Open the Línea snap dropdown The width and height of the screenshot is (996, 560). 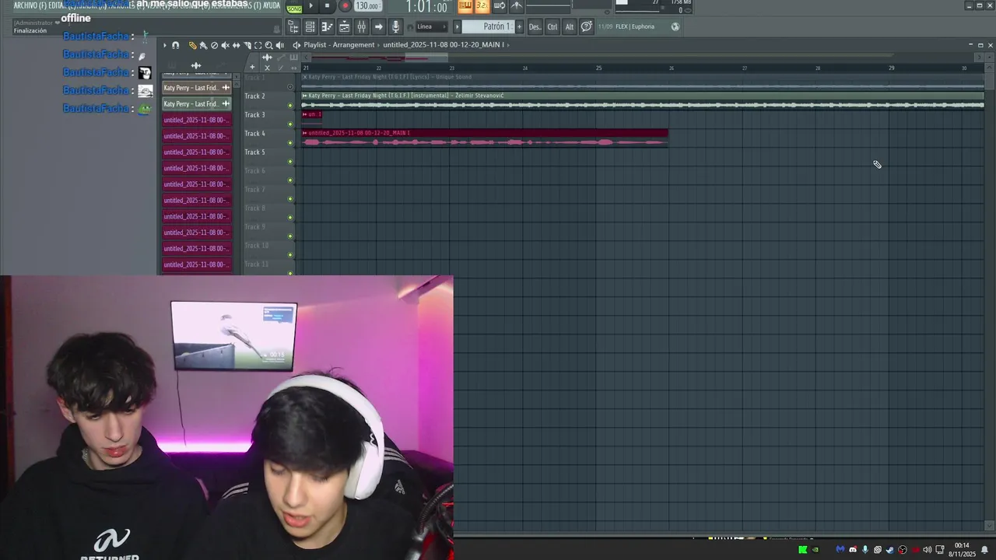coord(430,26)
